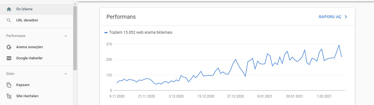This screenshot has height=105, width=374.
Task: Click the sidebar vertical scrollbar thumb
Action: tap(75, 38)
